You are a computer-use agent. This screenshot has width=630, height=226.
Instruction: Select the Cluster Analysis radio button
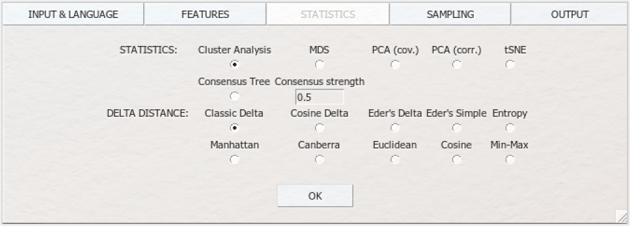(235, 65)
